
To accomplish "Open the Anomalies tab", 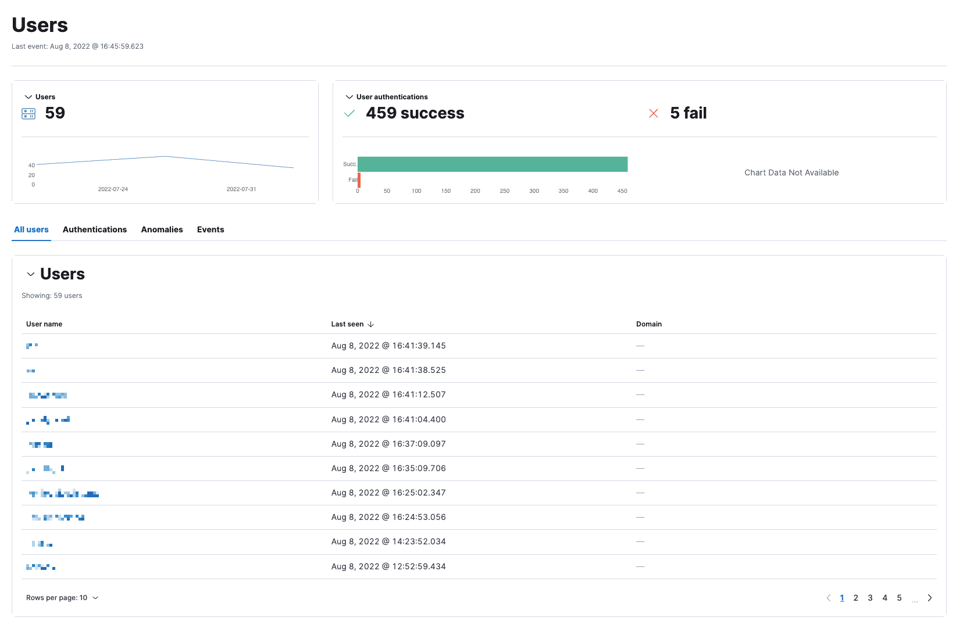I will click(x=162, y=229).
